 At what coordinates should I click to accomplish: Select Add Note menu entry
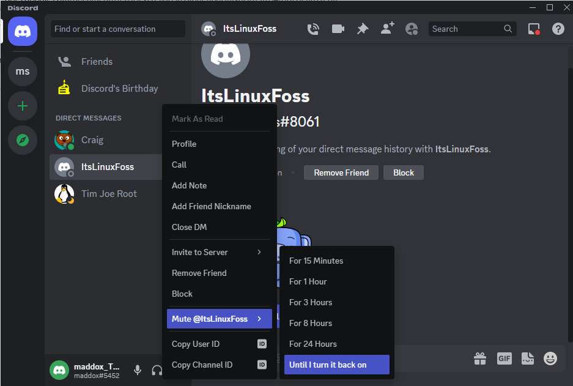[220, 186]
